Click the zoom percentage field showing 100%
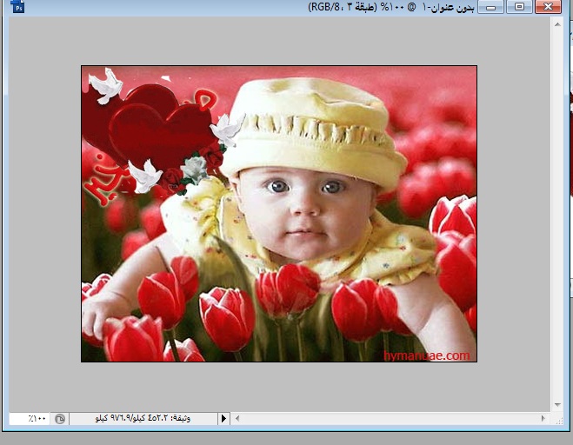Image resolution: width=573 pixels, height=445 pixels. tap(29, 418)
